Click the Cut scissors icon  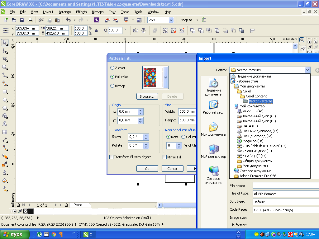[x=41, y=20]
